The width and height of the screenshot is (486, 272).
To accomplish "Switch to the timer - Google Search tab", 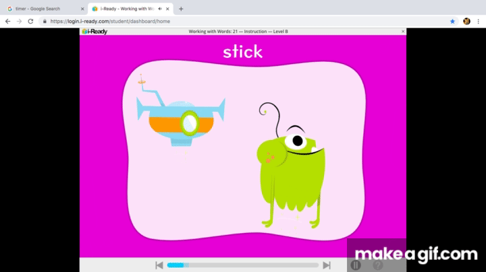I will [x=40, y=9].
